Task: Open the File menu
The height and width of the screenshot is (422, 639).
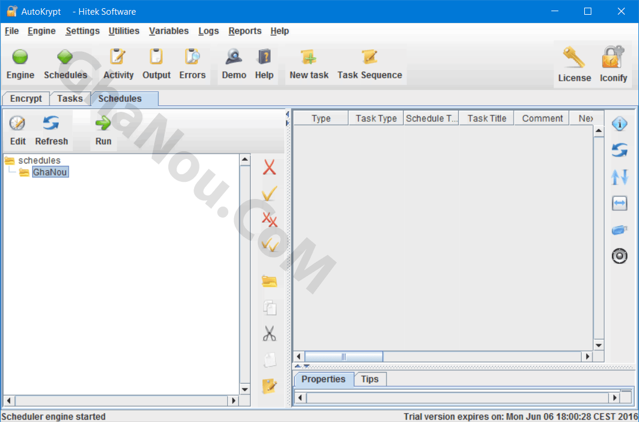Action: [12, 31]
